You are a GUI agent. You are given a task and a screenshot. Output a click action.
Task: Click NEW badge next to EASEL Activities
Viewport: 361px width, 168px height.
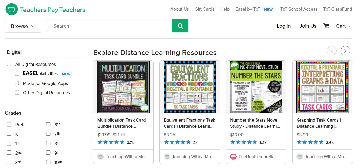tap(66, 74)
